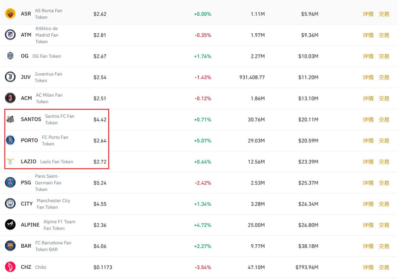Screen dimensions: 405x279
Task: Click the ALPINE ticker symbol
Action: click(30, 225)
